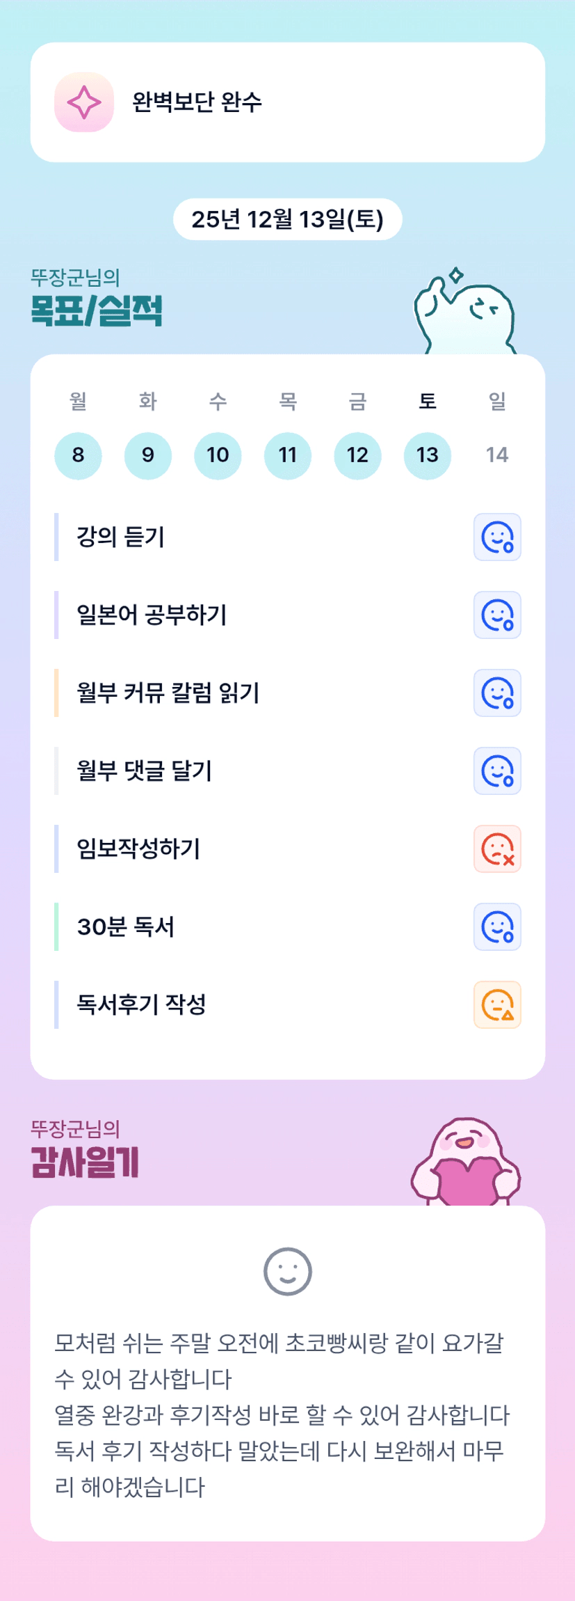Select Tuesday the 9th in calendar
575x1601 pixels.
pos(148,455)
